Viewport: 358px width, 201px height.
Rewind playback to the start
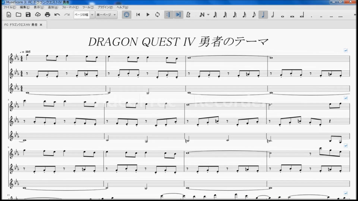click(138, 15)
